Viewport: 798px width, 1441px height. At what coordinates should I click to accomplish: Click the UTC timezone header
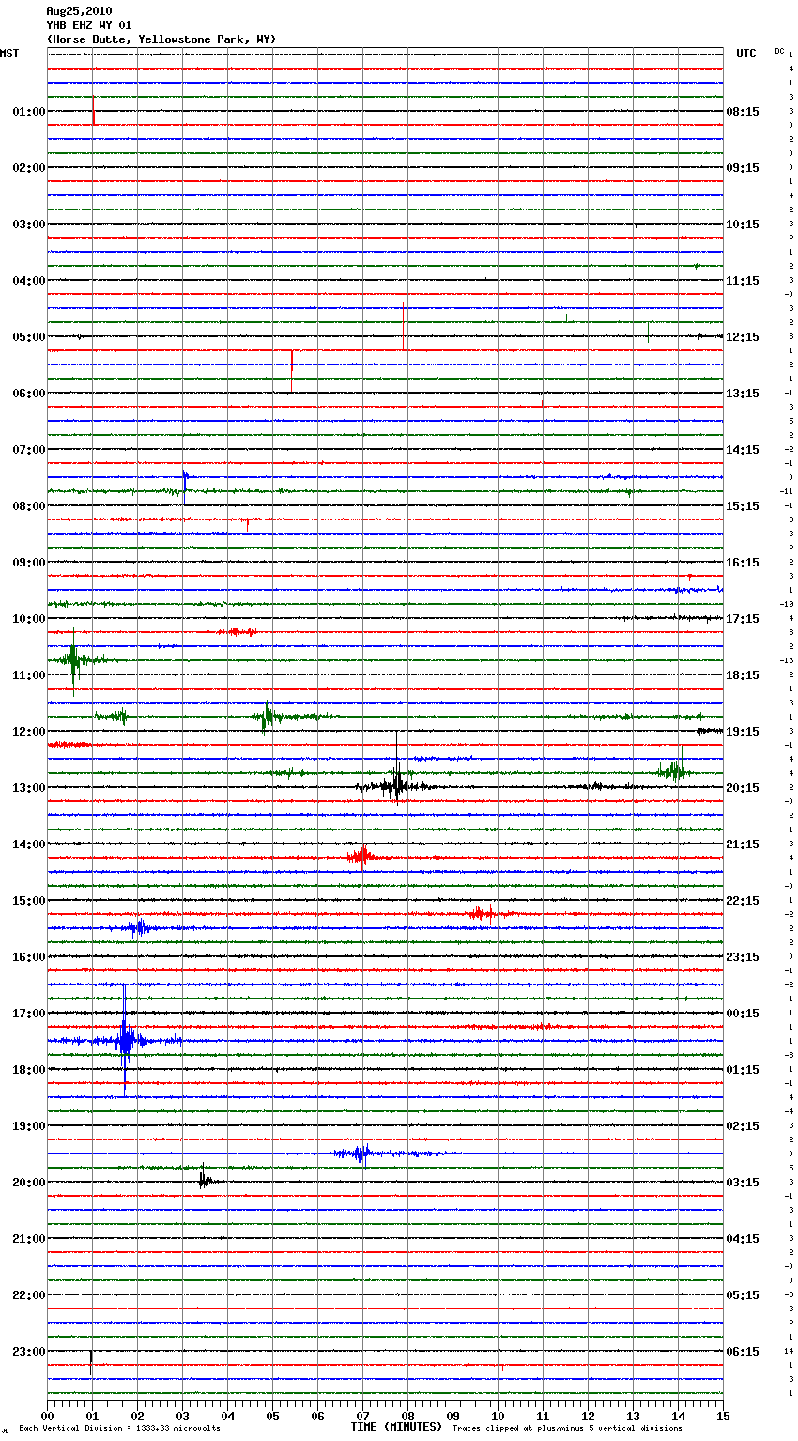coord(746,54)
